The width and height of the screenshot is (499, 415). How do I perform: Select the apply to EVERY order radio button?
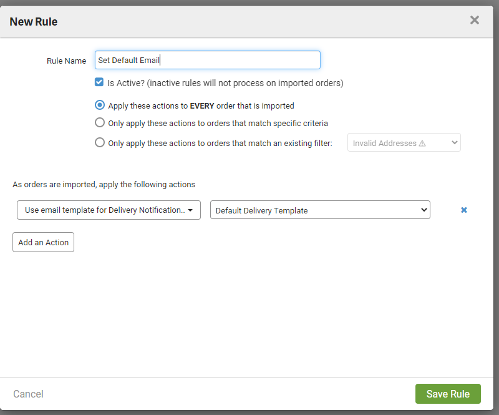[x=99, y=105]
